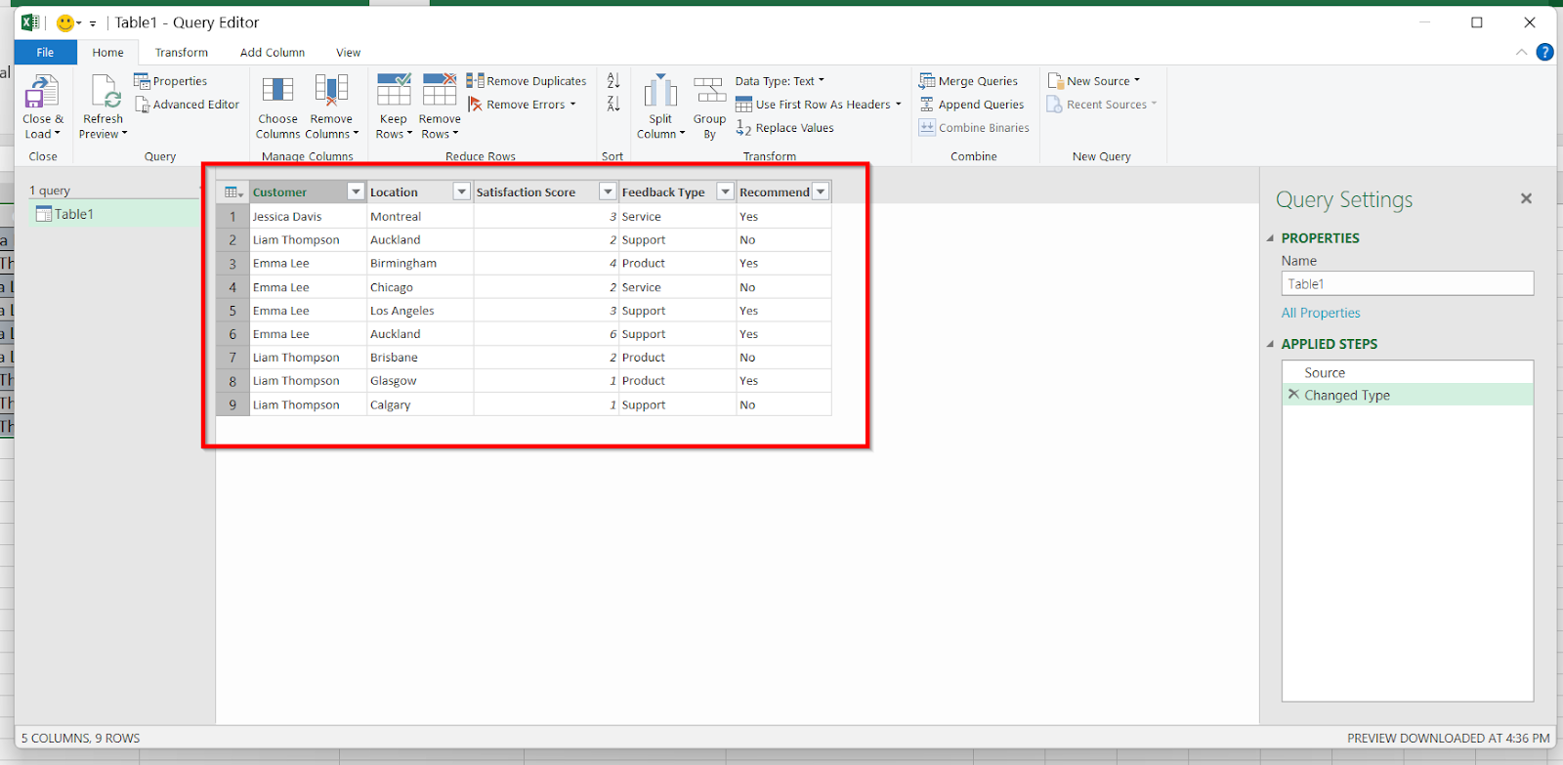The height and width of the screenshot is (765, 1563).
Task: Click the Calgary cell
Action: pos(420,404)
